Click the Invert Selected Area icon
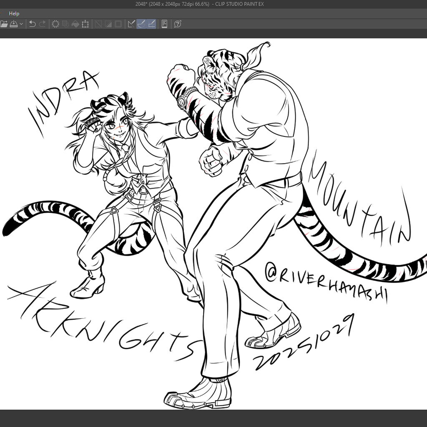427x427 pixels. tap(108, 24)
